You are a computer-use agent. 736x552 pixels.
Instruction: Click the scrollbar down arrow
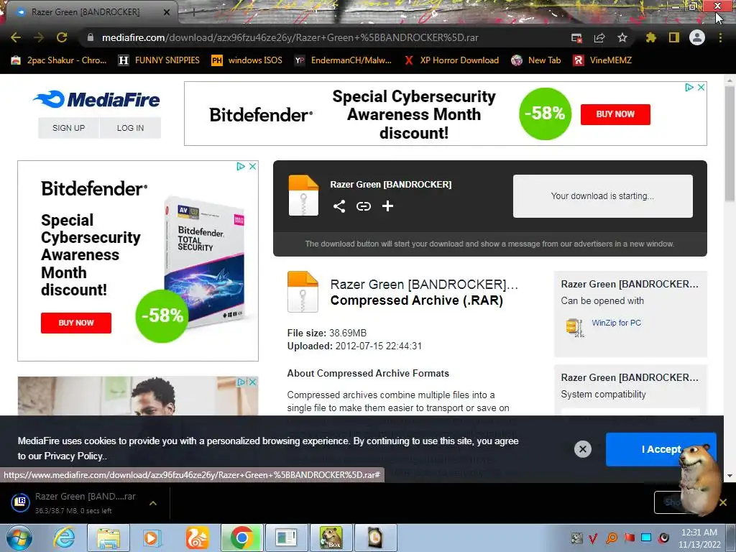(730, 476)
